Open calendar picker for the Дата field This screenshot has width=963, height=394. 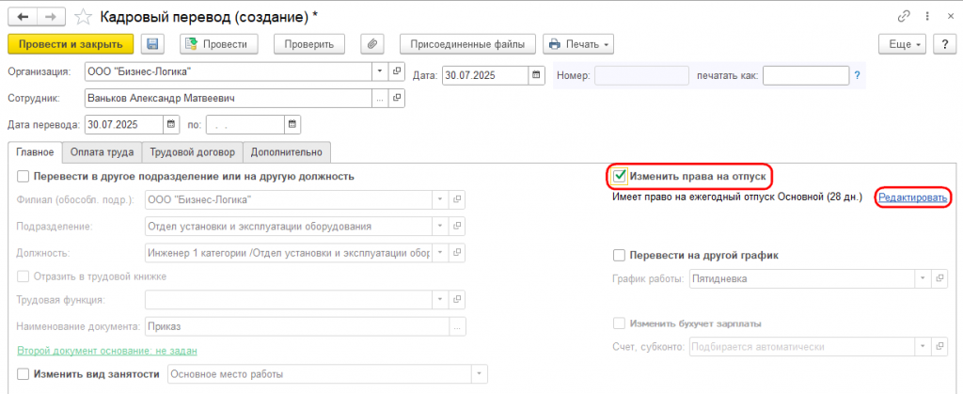pos(536,75)
